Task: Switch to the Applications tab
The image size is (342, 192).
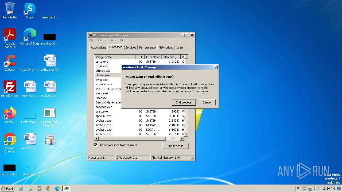Action: click(x=99, y=47)
